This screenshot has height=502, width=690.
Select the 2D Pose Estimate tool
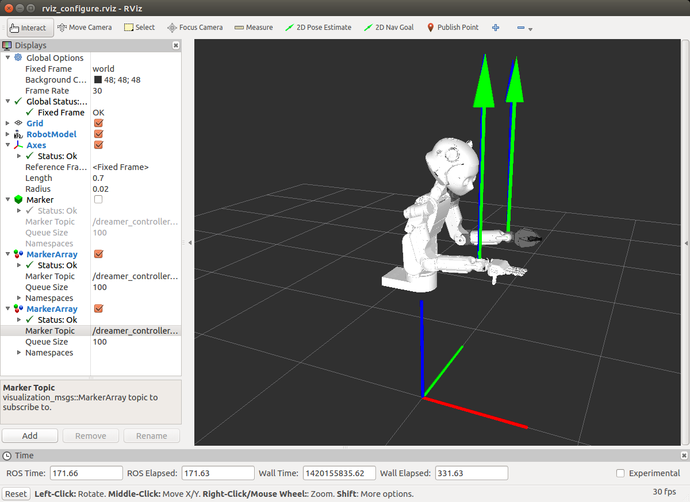click(318, 28)
